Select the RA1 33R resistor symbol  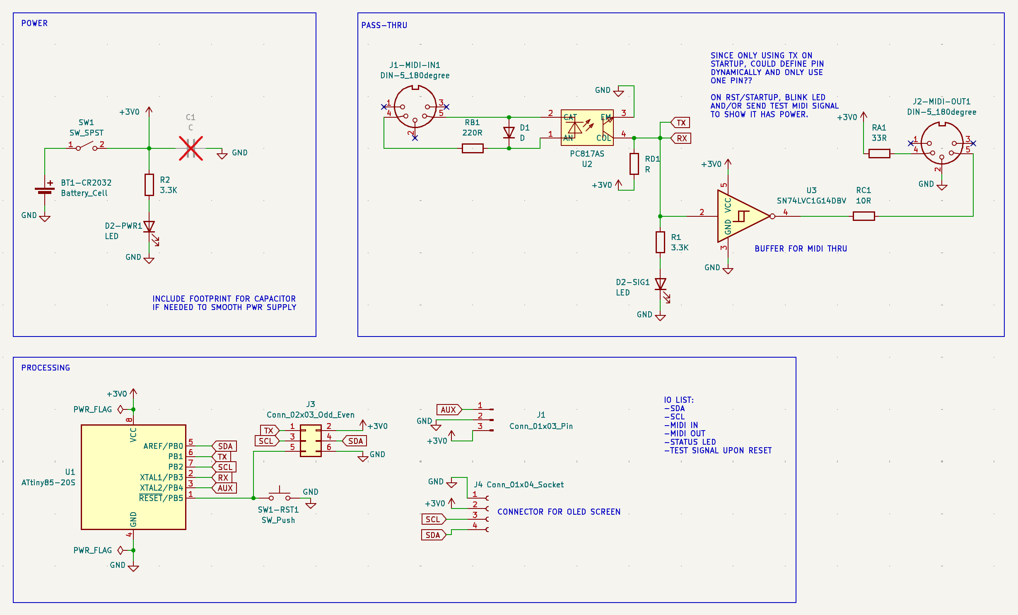879,154
